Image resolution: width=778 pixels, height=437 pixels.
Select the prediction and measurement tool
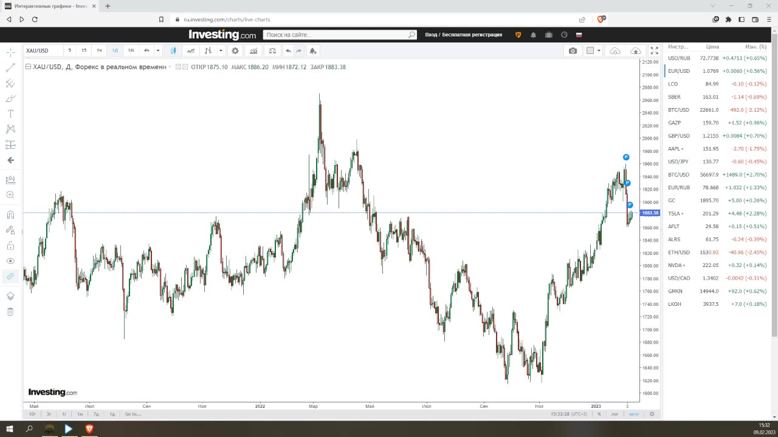tap(10, 144)
